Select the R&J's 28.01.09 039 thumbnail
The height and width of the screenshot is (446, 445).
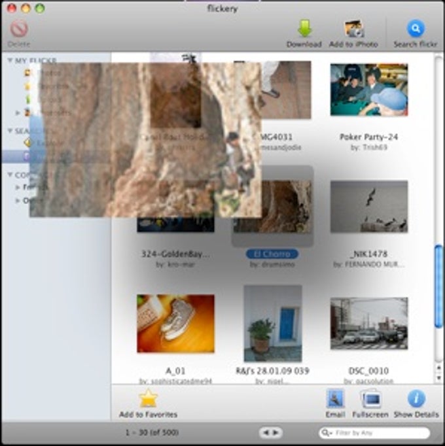pyautogui.click(x=273, y=324)
